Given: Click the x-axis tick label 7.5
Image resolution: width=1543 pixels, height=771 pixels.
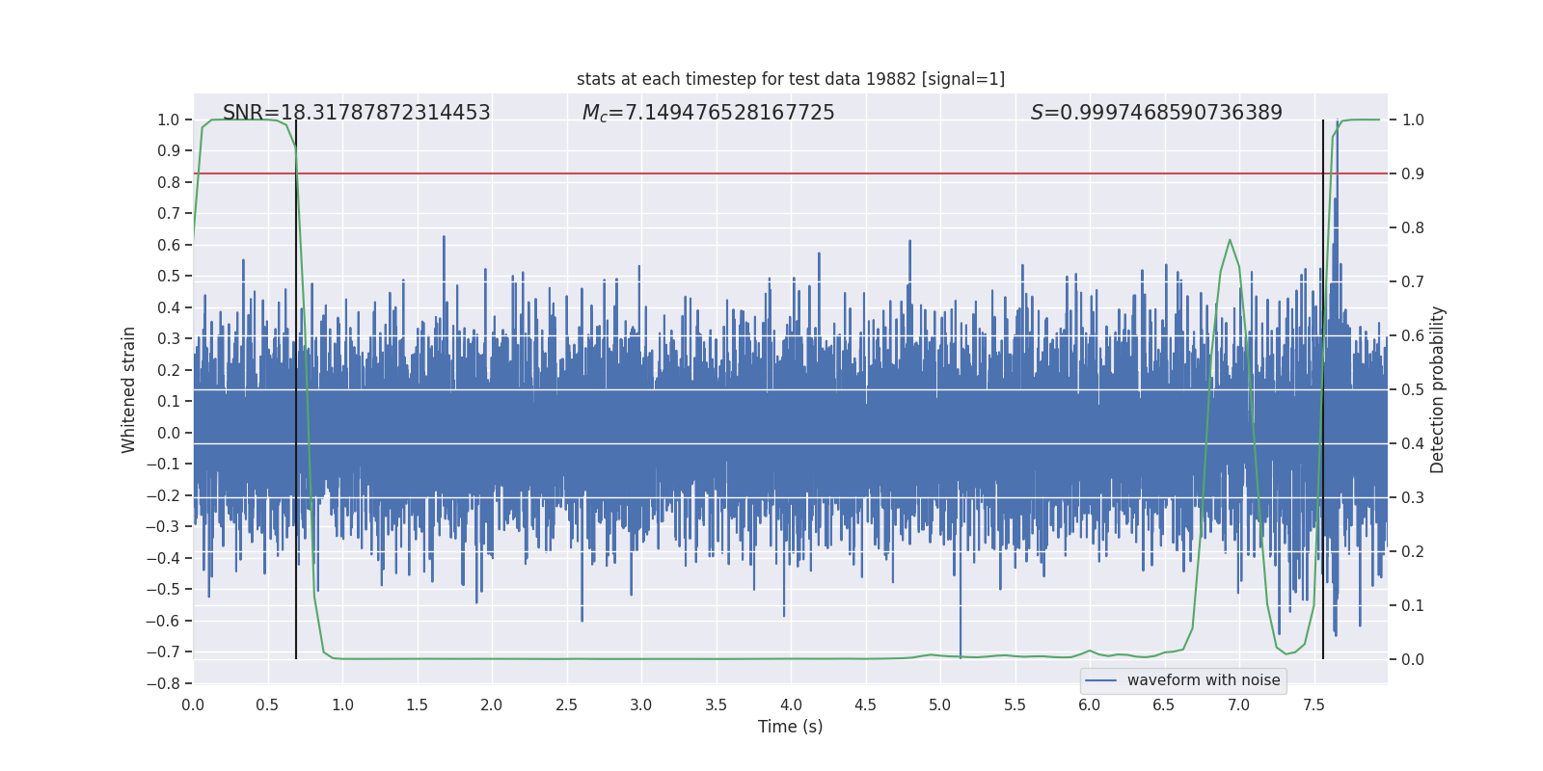Looking at the screenshot, I should pyautogui.click(x=1313, y=705).
